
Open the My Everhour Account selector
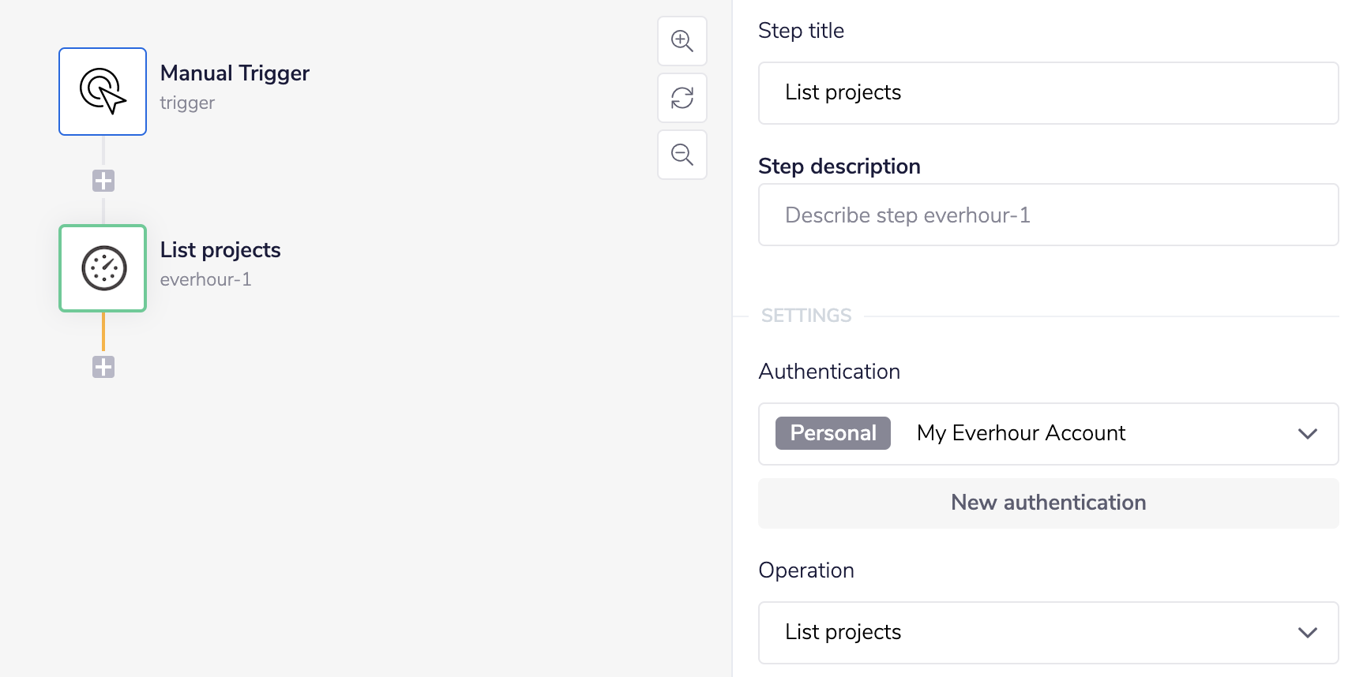click(1020, 433)
